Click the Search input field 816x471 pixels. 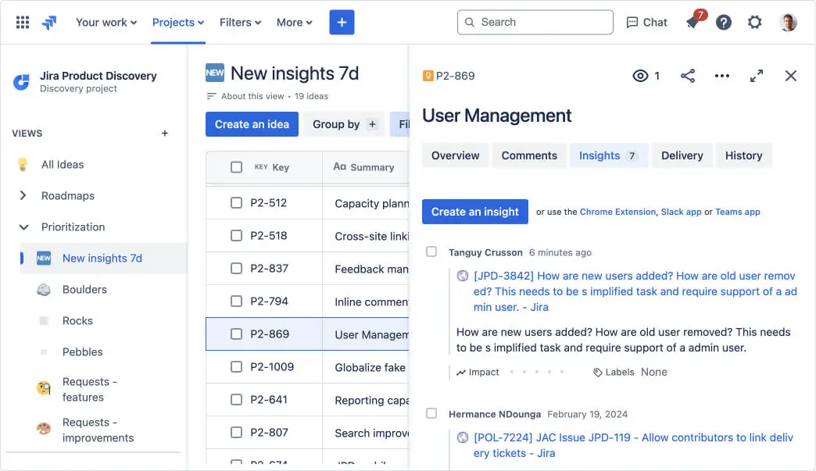pos(535,23)
